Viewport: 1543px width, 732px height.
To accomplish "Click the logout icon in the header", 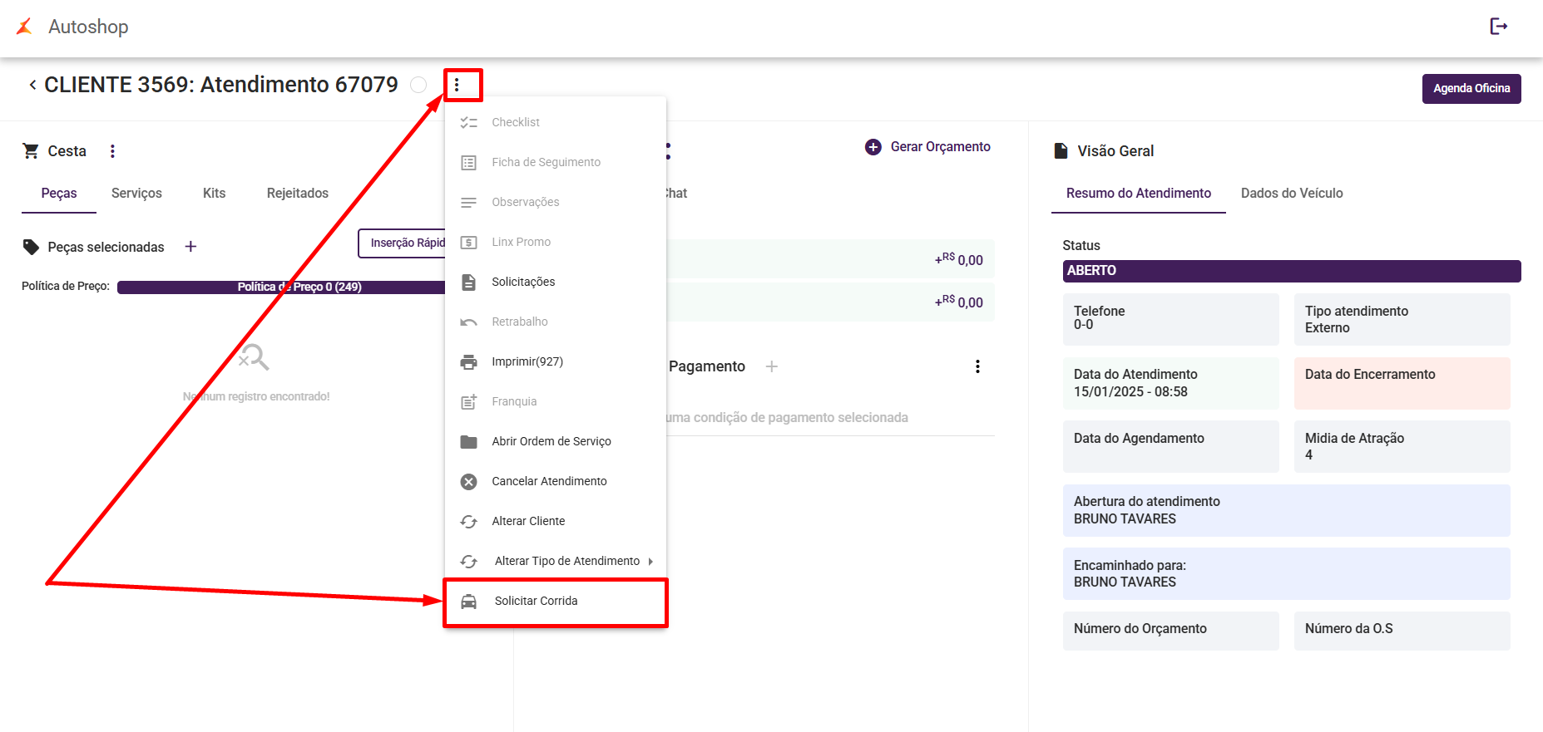I will click(x=1498, y=27).
